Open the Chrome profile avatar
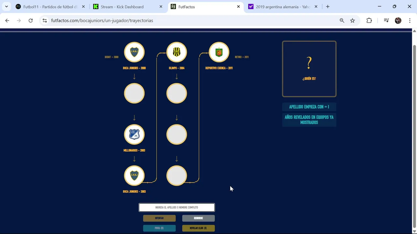 point(398,20)
